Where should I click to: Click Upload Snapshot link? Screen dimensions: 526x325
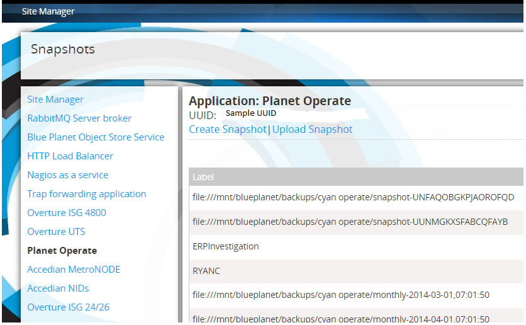pyautogui.click(x=312, y=129)
